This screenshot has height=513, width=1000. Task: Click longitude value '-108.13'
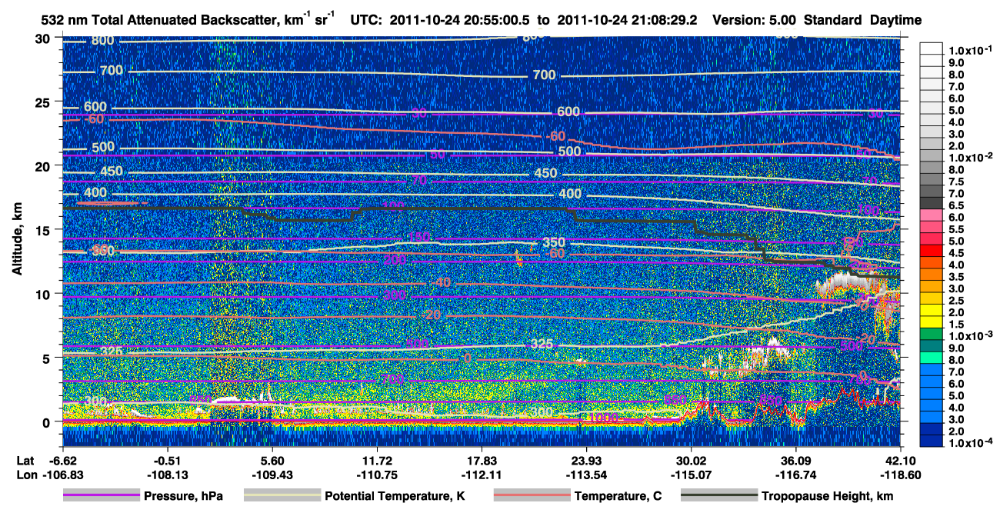pyautogui.click(x=167, y=475)
